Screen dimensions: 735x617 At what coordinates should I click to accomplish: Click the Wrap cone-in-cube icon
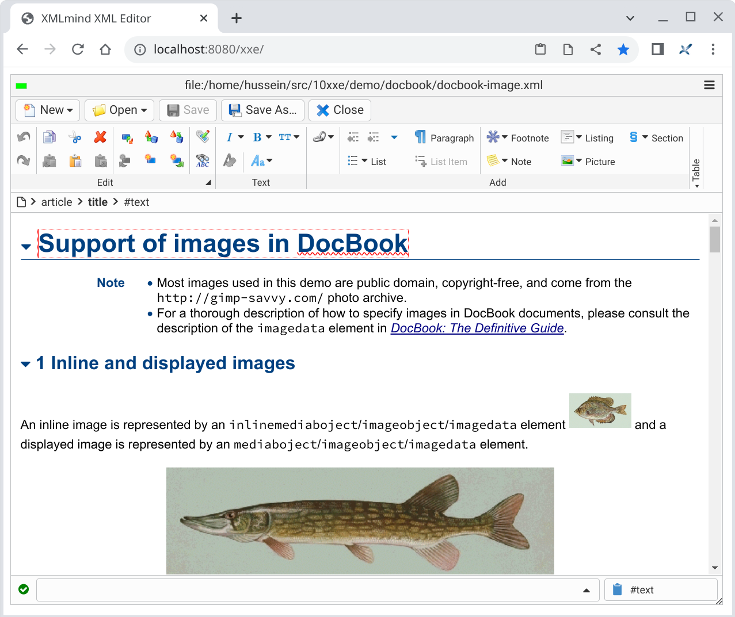pyautogui.click(x=177, y=137)
